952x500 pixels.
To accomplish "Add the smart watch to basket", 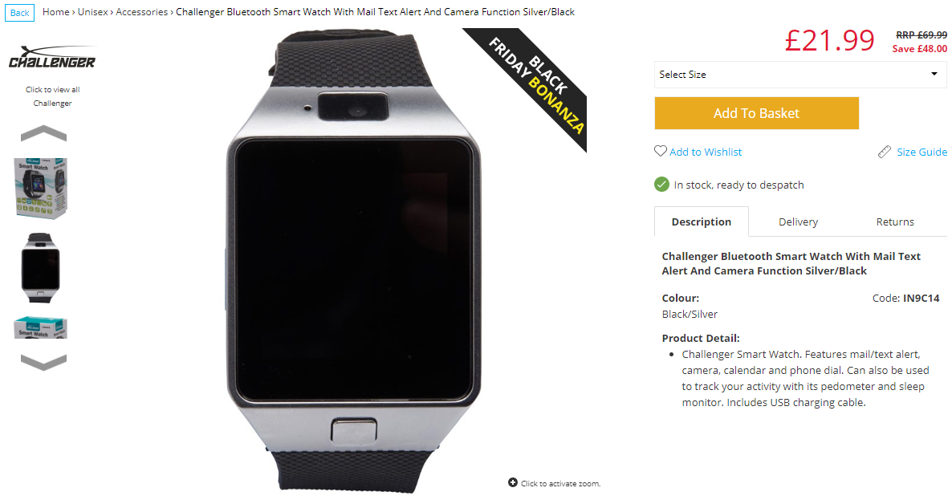I will click(x=756, y=113).
